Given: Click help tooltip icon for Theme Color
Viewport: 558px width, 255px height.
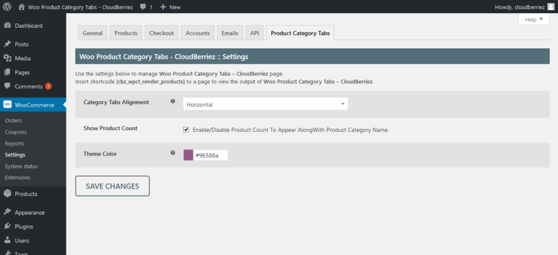Looking at the screenshot, I should pos(173,153).
